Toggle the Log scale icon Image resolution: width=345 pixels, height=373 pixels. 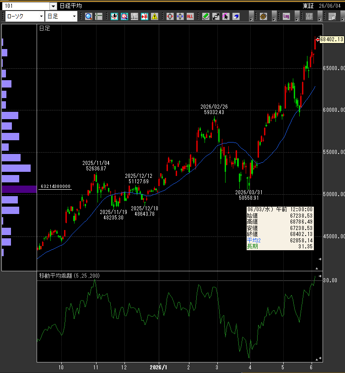click(286, 16)
